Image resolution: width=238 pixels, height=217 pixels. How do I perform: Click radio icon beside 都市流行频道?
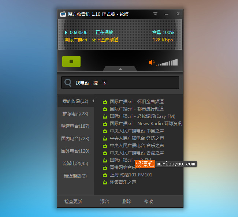[105, 109]
